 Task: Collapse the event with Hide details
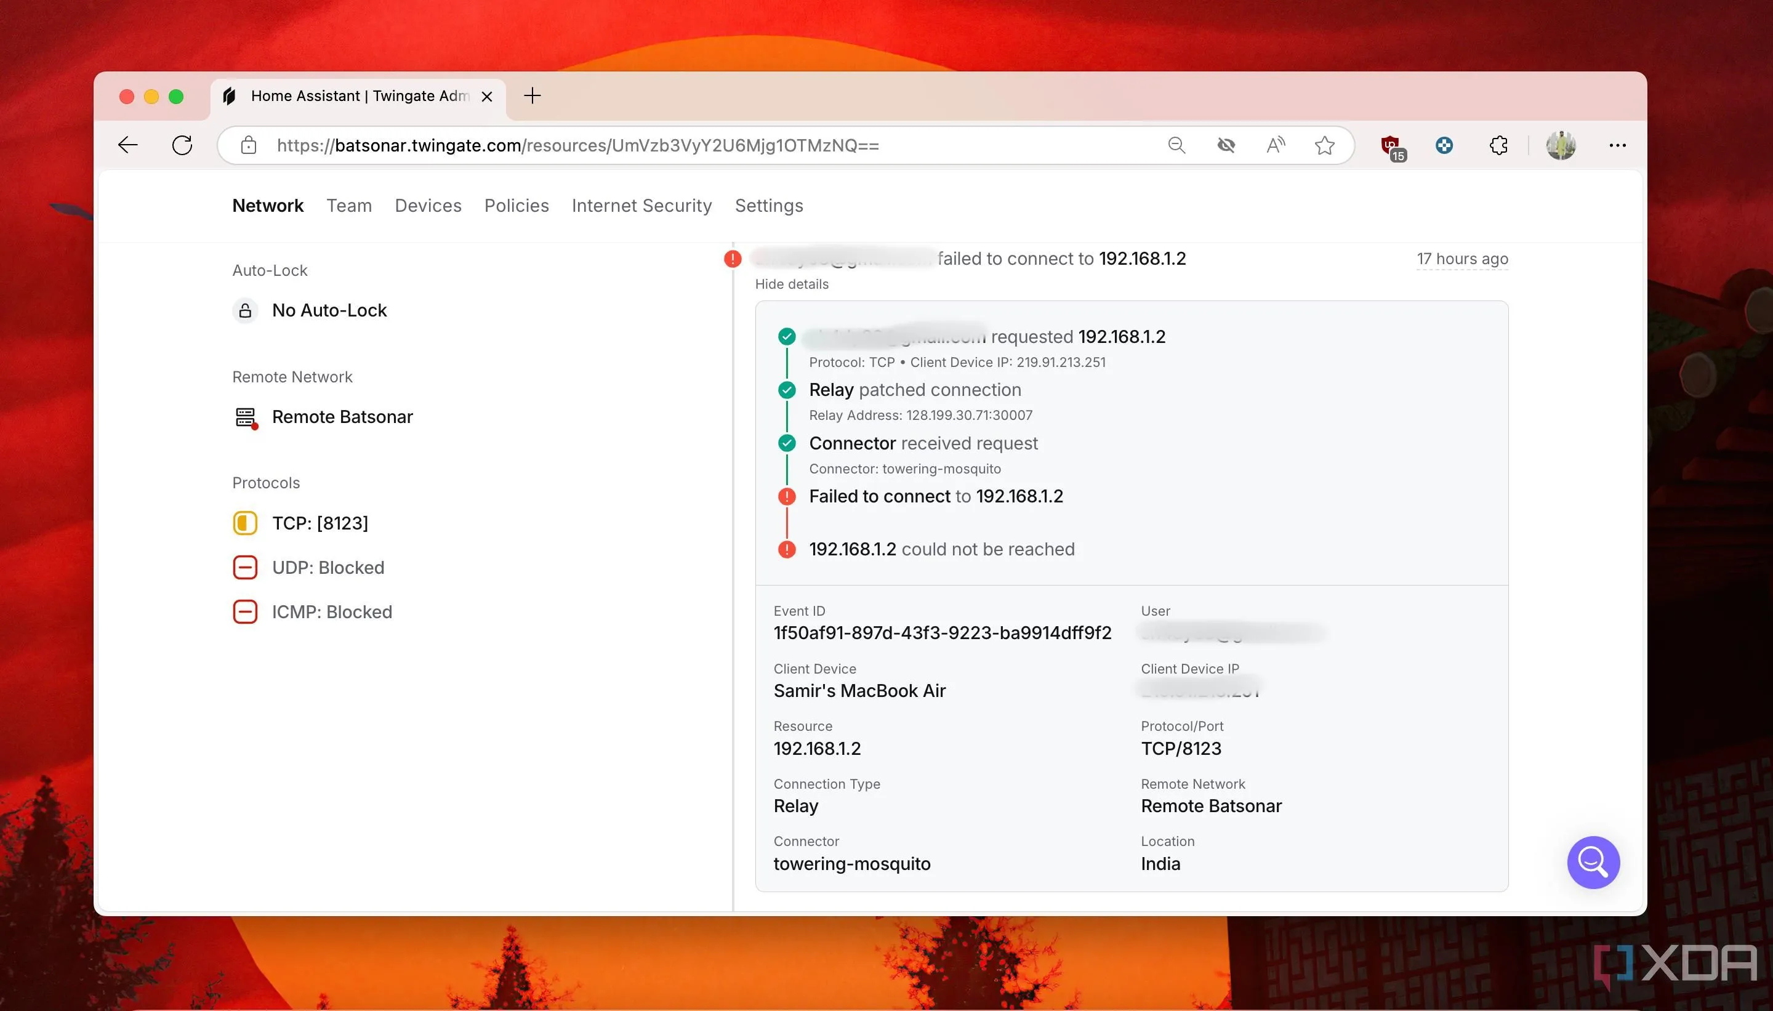point(792,284)
